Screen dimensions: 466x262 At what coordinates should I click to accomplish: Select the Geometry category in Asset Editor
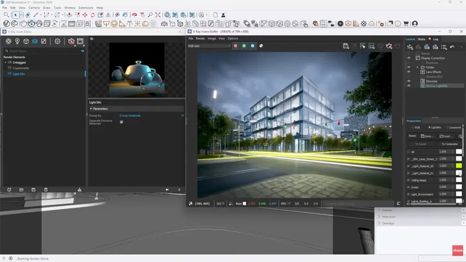[x=26, y=41]
